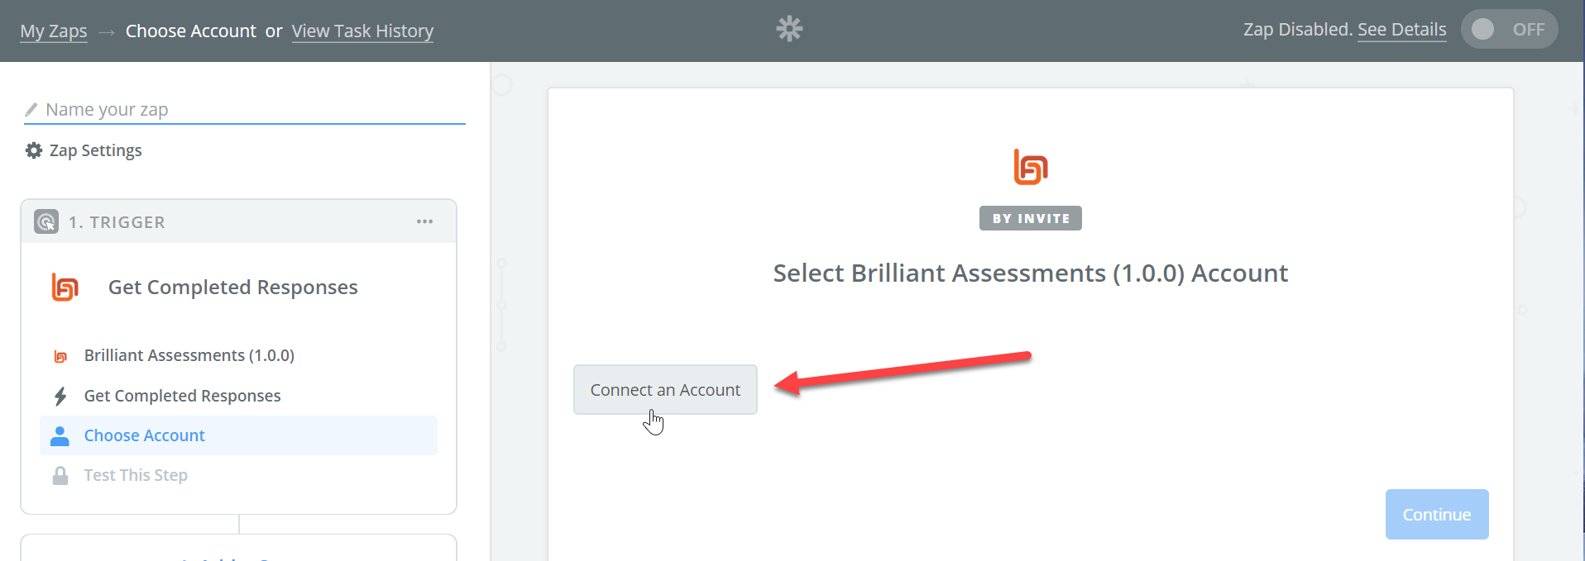Click the Continue button
The image size is (1585, 561).
tap(1436, 514)
